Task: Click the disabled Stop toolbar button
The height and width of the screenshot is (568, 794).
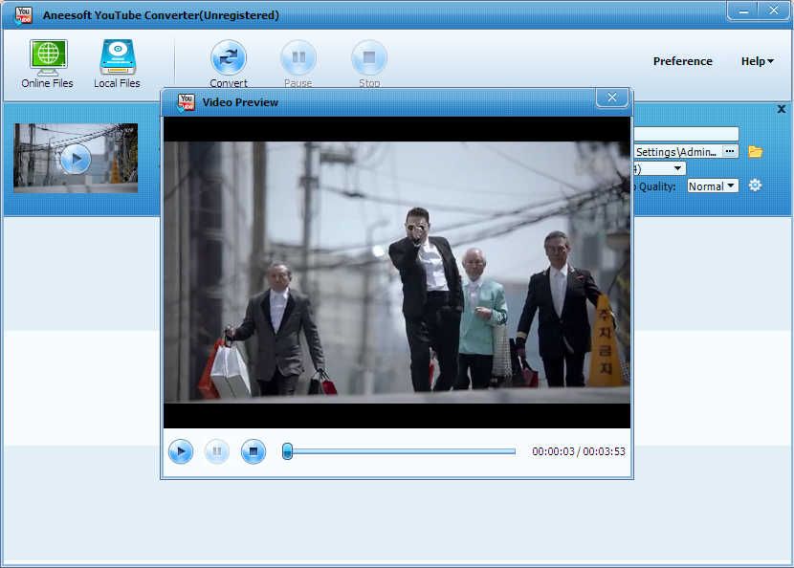Action: point(369,64)
